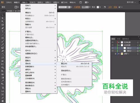Select the Lasso tool
This screenshot has width=140, height=103.
point(3,25)
